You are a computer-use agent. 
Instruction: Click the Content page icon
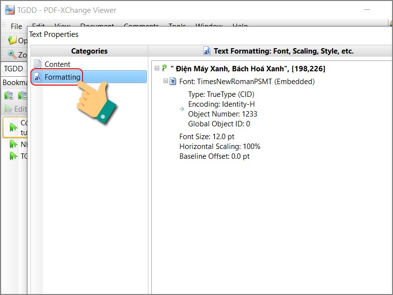point(38,64)
